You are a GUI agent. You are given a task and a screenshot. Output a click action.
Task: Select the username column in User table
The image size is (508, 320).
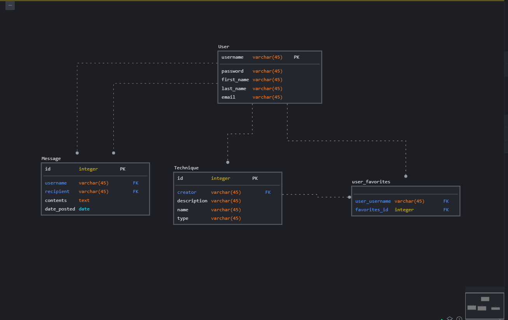pos(233,57)
